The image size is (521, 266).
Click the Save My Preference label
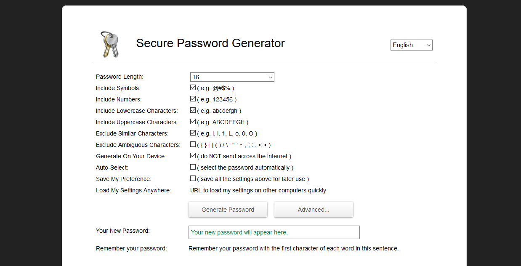click(124, 179)
